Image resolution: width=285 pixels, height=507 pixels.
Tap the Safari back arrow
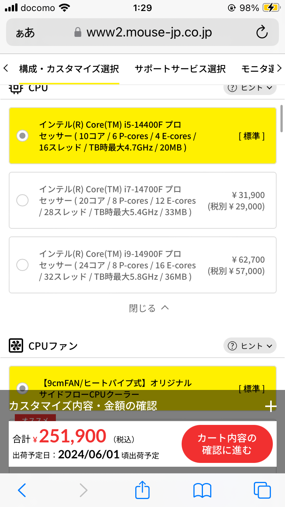click(x=22, y=490)
